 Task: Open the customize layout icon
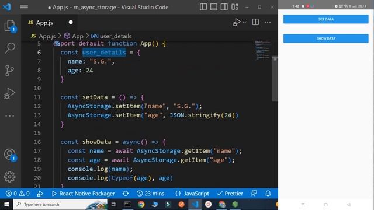[x=235, y=7]
